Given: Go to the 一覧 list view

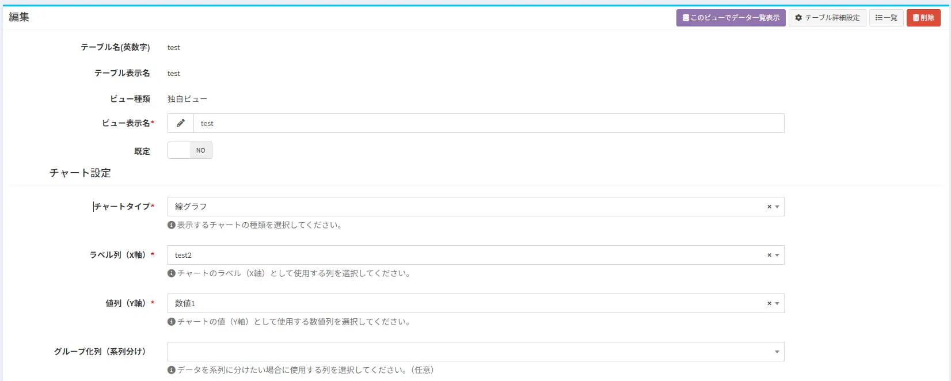Looking at the screenshot, I should 886,18.
